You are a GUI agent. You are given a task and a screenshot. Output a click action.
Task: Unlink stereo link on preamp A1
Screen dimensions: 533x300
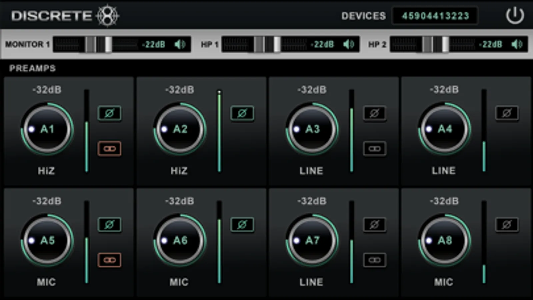(x=109, y=149)
